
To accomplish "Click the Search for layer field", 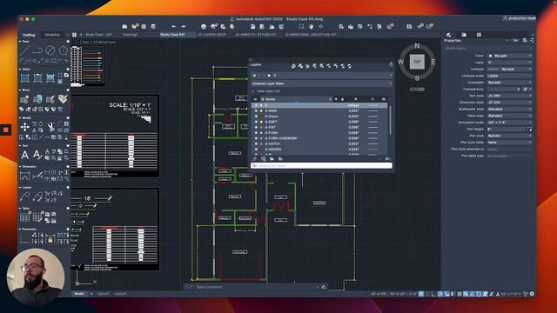I will [x=322, y=166].
